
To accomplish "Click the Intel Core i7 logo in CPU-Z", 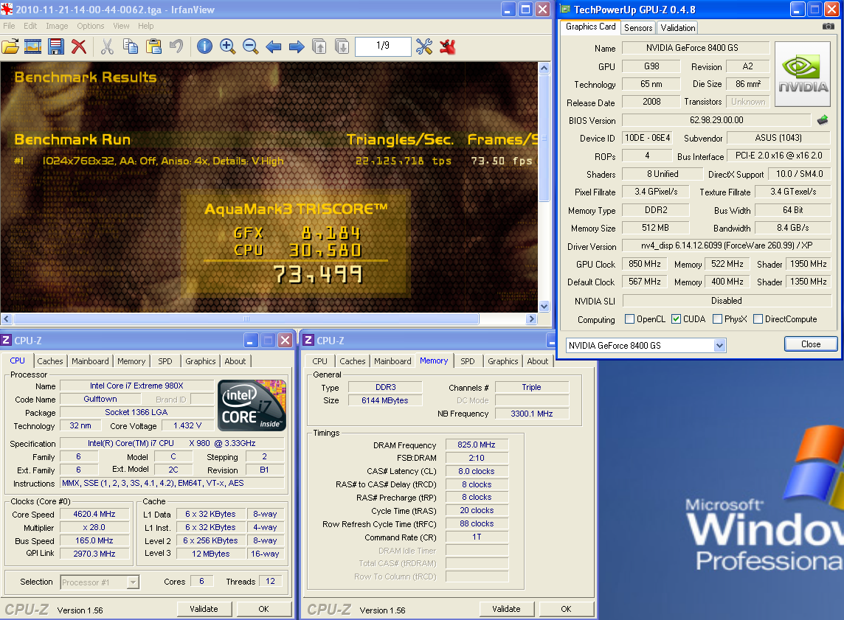I will [252, 405].
